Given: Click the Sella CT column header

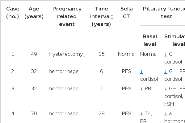Looking at the screenshot, I should (x=127, y=13).
